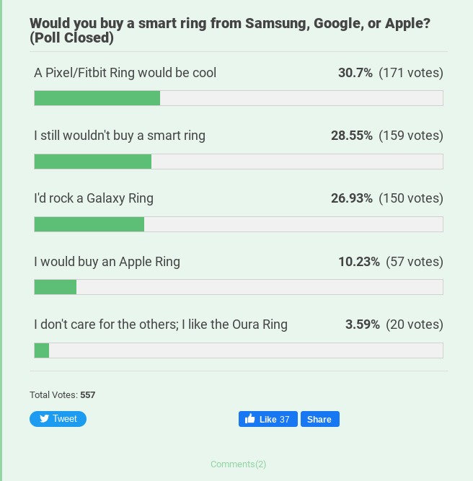Click the Facebook Share button

[320, 419]
